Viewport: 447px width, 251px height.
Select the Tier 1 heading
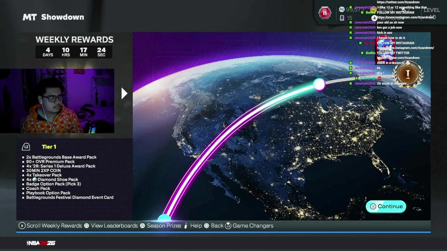(x=49, y=147)
